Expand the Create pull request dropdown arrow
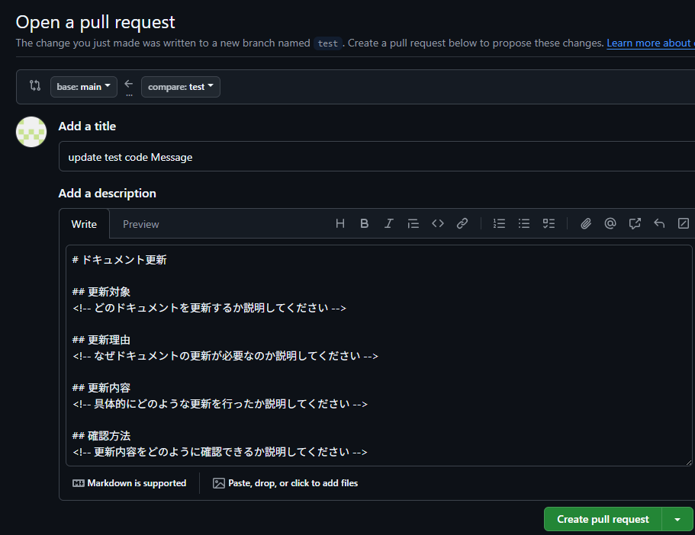 677,519
